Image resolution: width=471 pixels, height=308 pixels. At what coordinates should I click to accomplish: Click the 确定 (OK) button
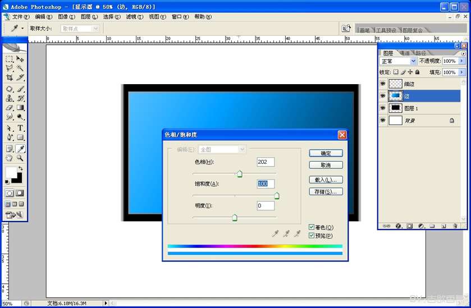(326, 153)
